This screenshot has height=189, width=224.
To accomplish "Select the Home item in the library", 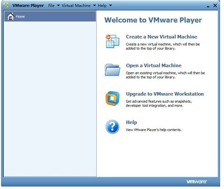I will [x=50, y=16].
